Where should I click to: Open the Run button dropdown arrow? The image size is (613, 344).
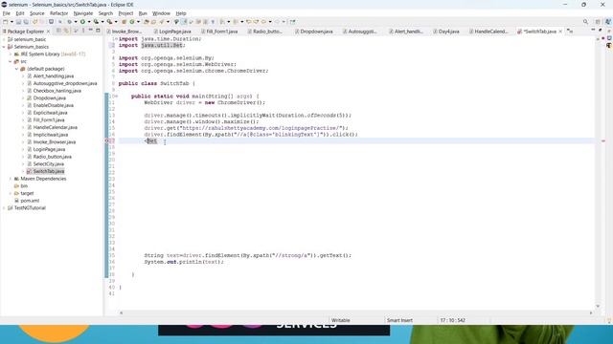[x=89, y=22]
